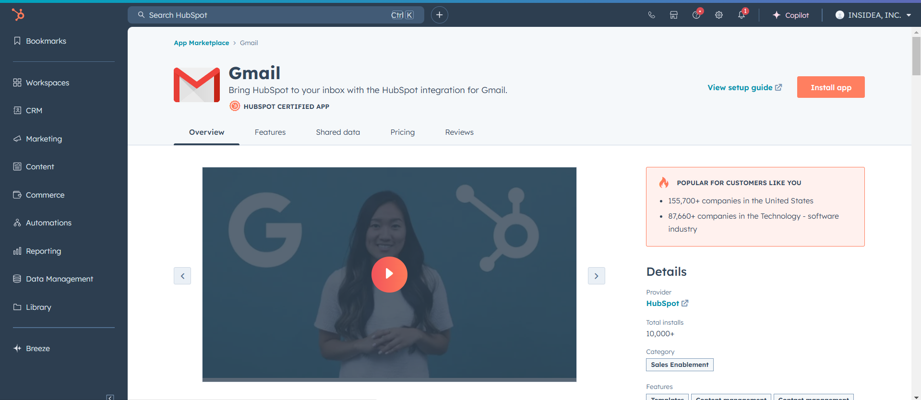921x400 pixels.
Task: Open Automations menu in sidebar
Action: [42, 223]
